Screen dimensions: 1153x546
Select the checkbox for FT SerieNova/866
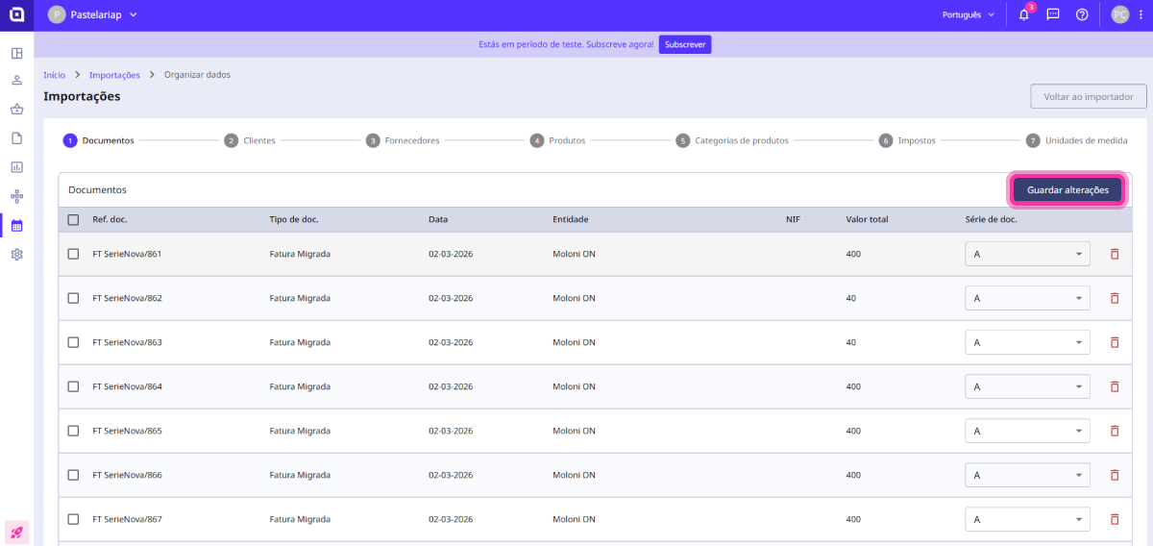tap(73, 475)
